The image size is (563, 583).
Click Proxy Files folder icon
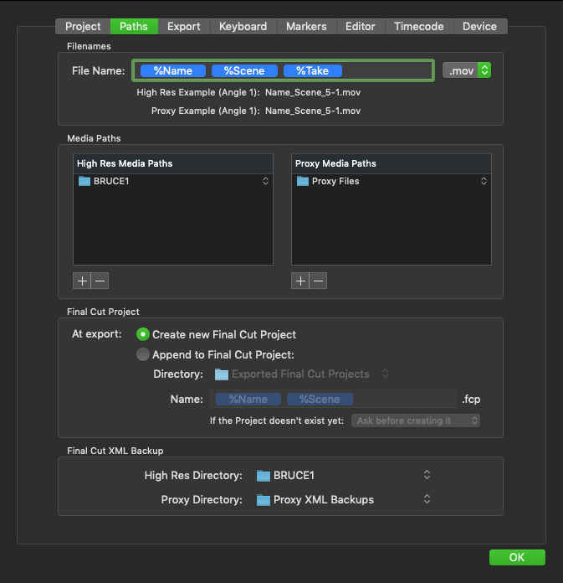tap(303, 181)
